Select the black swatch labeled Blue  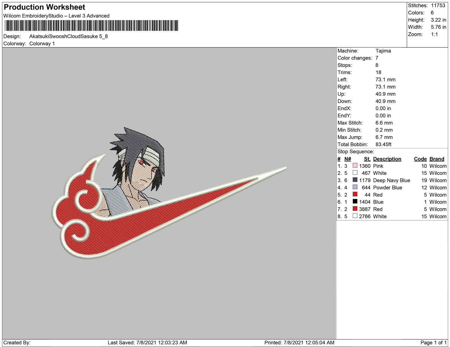point(355,201)
